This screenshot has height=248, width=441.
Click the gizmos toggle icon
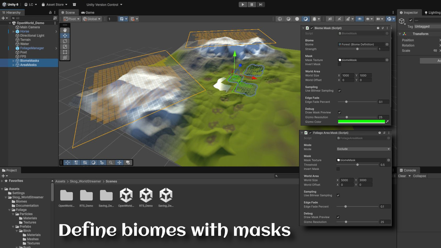(x=389, y=19)
